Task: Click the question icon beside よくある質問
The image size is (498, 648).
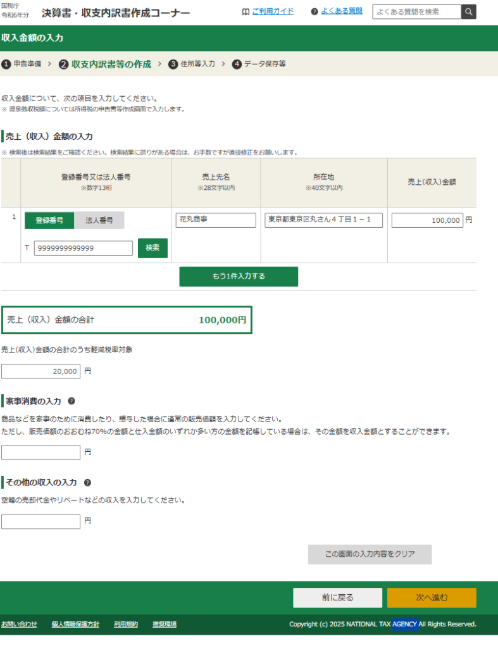Action: 314,11
